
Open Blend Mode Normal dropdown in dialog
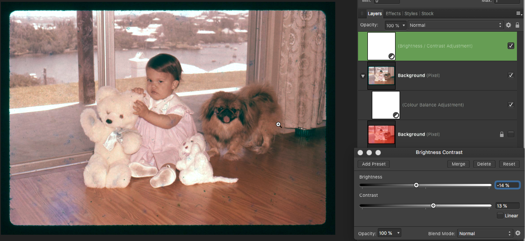pyautogui.click(x=485, y=233)
